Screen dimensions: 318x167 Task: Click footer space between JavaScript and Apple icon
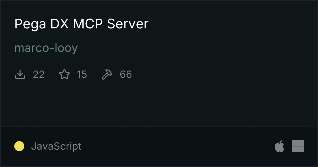(178, 146)
